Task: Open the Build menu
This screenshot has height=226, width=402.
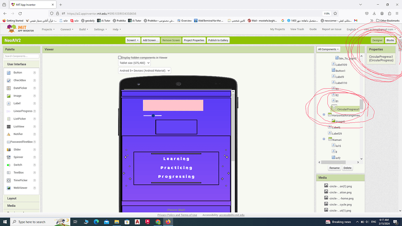Action: coord(82,29)
